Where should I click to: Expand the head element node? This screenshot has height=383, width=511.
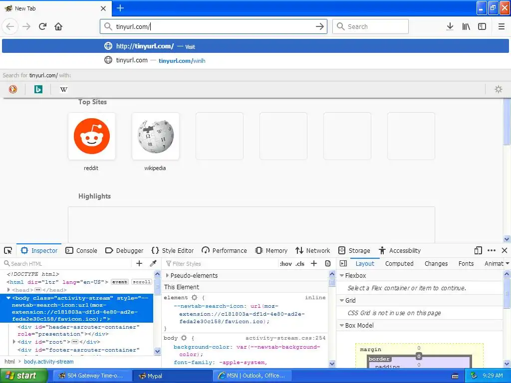pyautogui.click(x=8, y=290)
